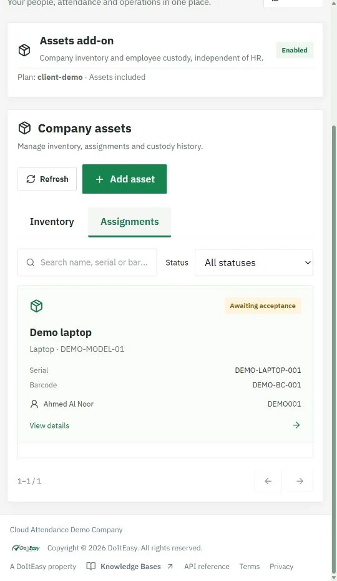Switch to the Inventory tab

[x=52, y=222]
